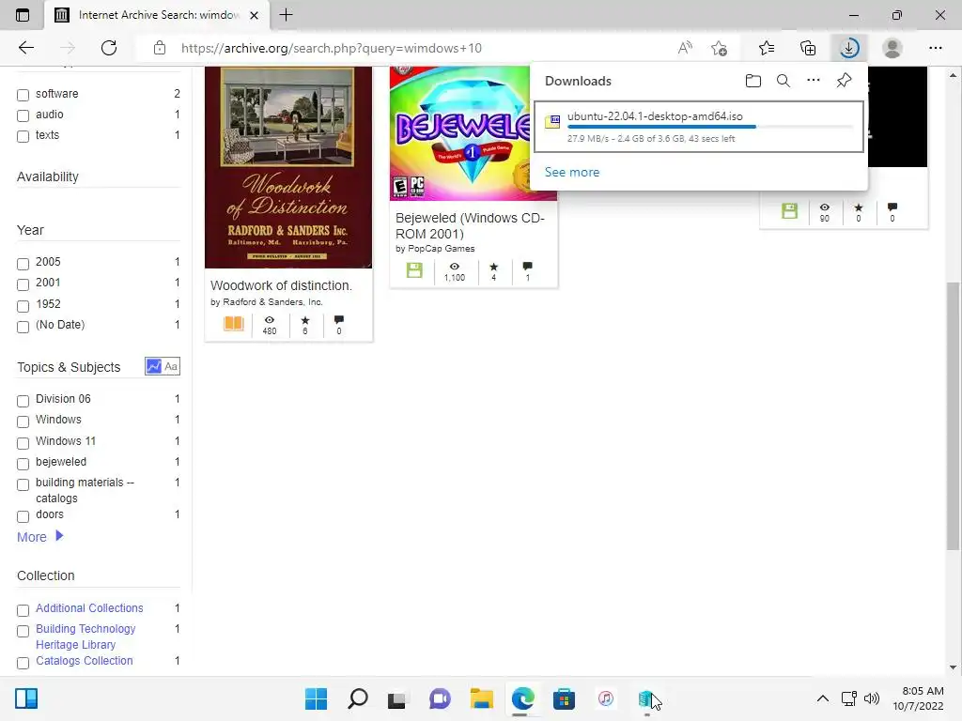Open Collections button in toolbar

pyautogui.click(x=808, y=48)
